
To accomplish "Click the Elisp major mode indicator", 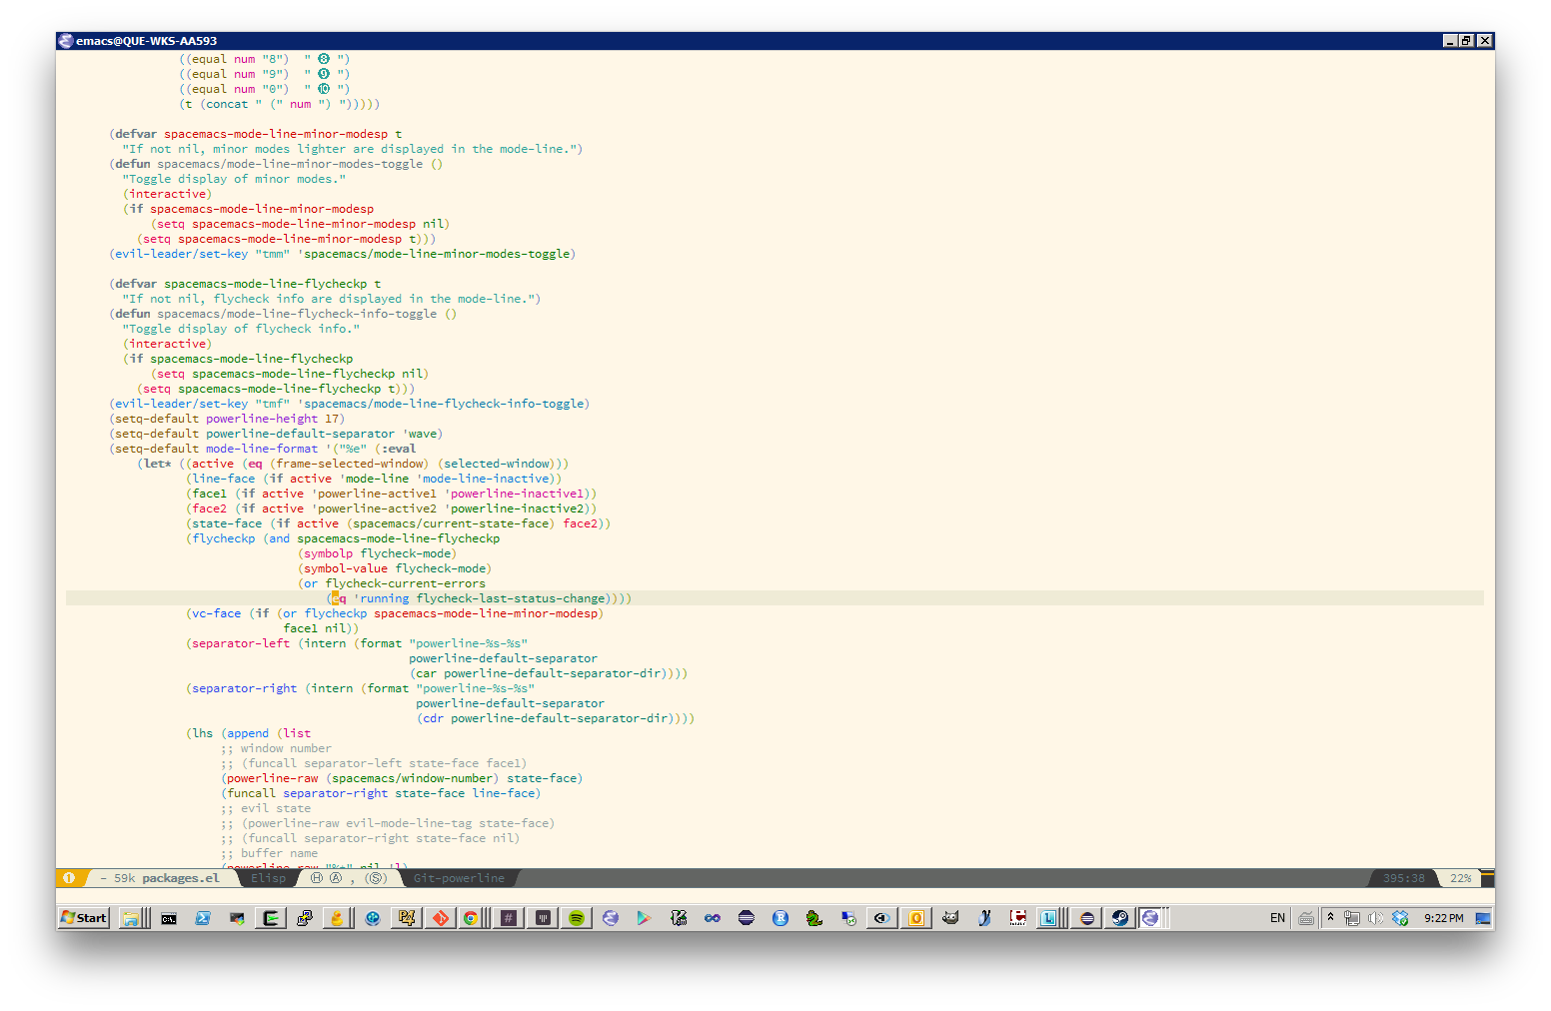I will click(x=268, y=878).
